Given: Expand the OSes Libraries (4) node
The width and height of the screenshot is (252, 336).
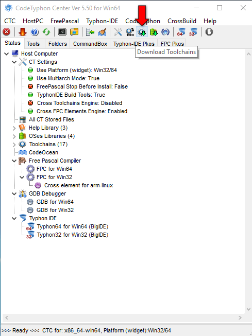Looking at the screenshot, I should 14,136.
